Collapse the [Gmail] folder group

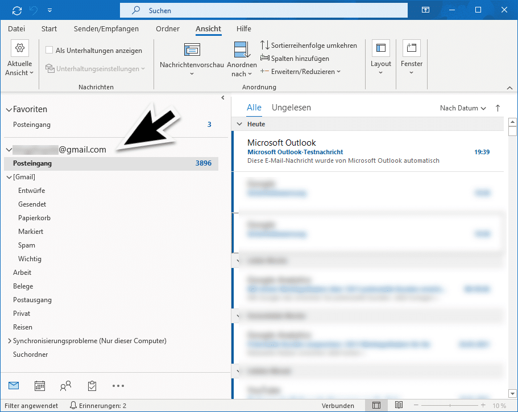coord(9,177)
